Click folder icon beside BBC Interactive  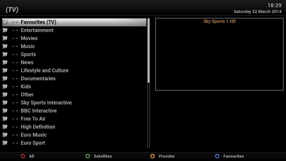point(5,111)
